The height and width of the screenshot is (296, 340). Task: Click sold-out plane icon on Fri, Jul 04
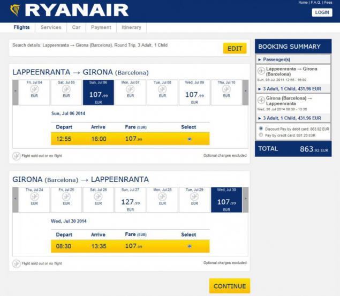click(34, 89)
